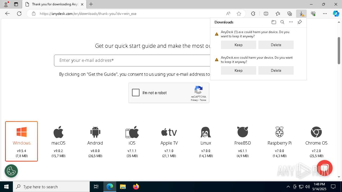342x192 pixels.
Task: Select the Windows download tile
Action: [x=21, y=141]
